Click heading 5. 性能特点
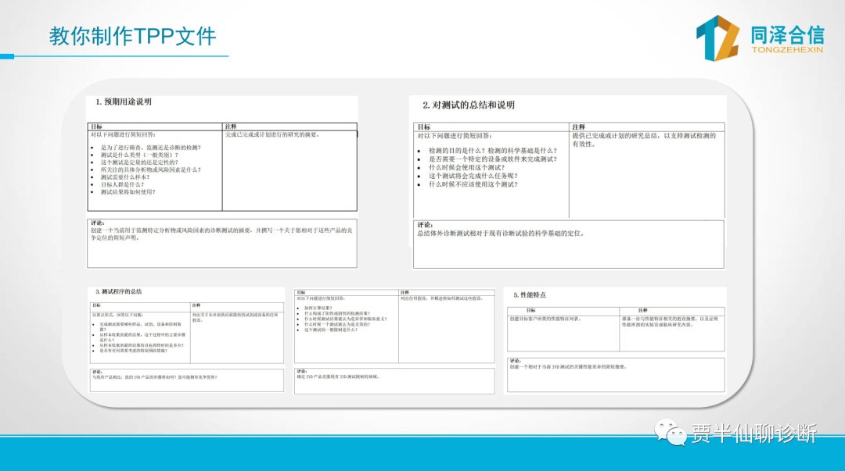 point(530,295)
